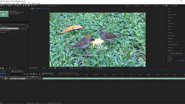
Task: Select the Rotation tool
Action: click(7, 5)
